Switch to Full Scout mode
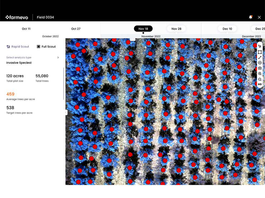The width and height of the screenshot is (265, 198). point(46,47)
